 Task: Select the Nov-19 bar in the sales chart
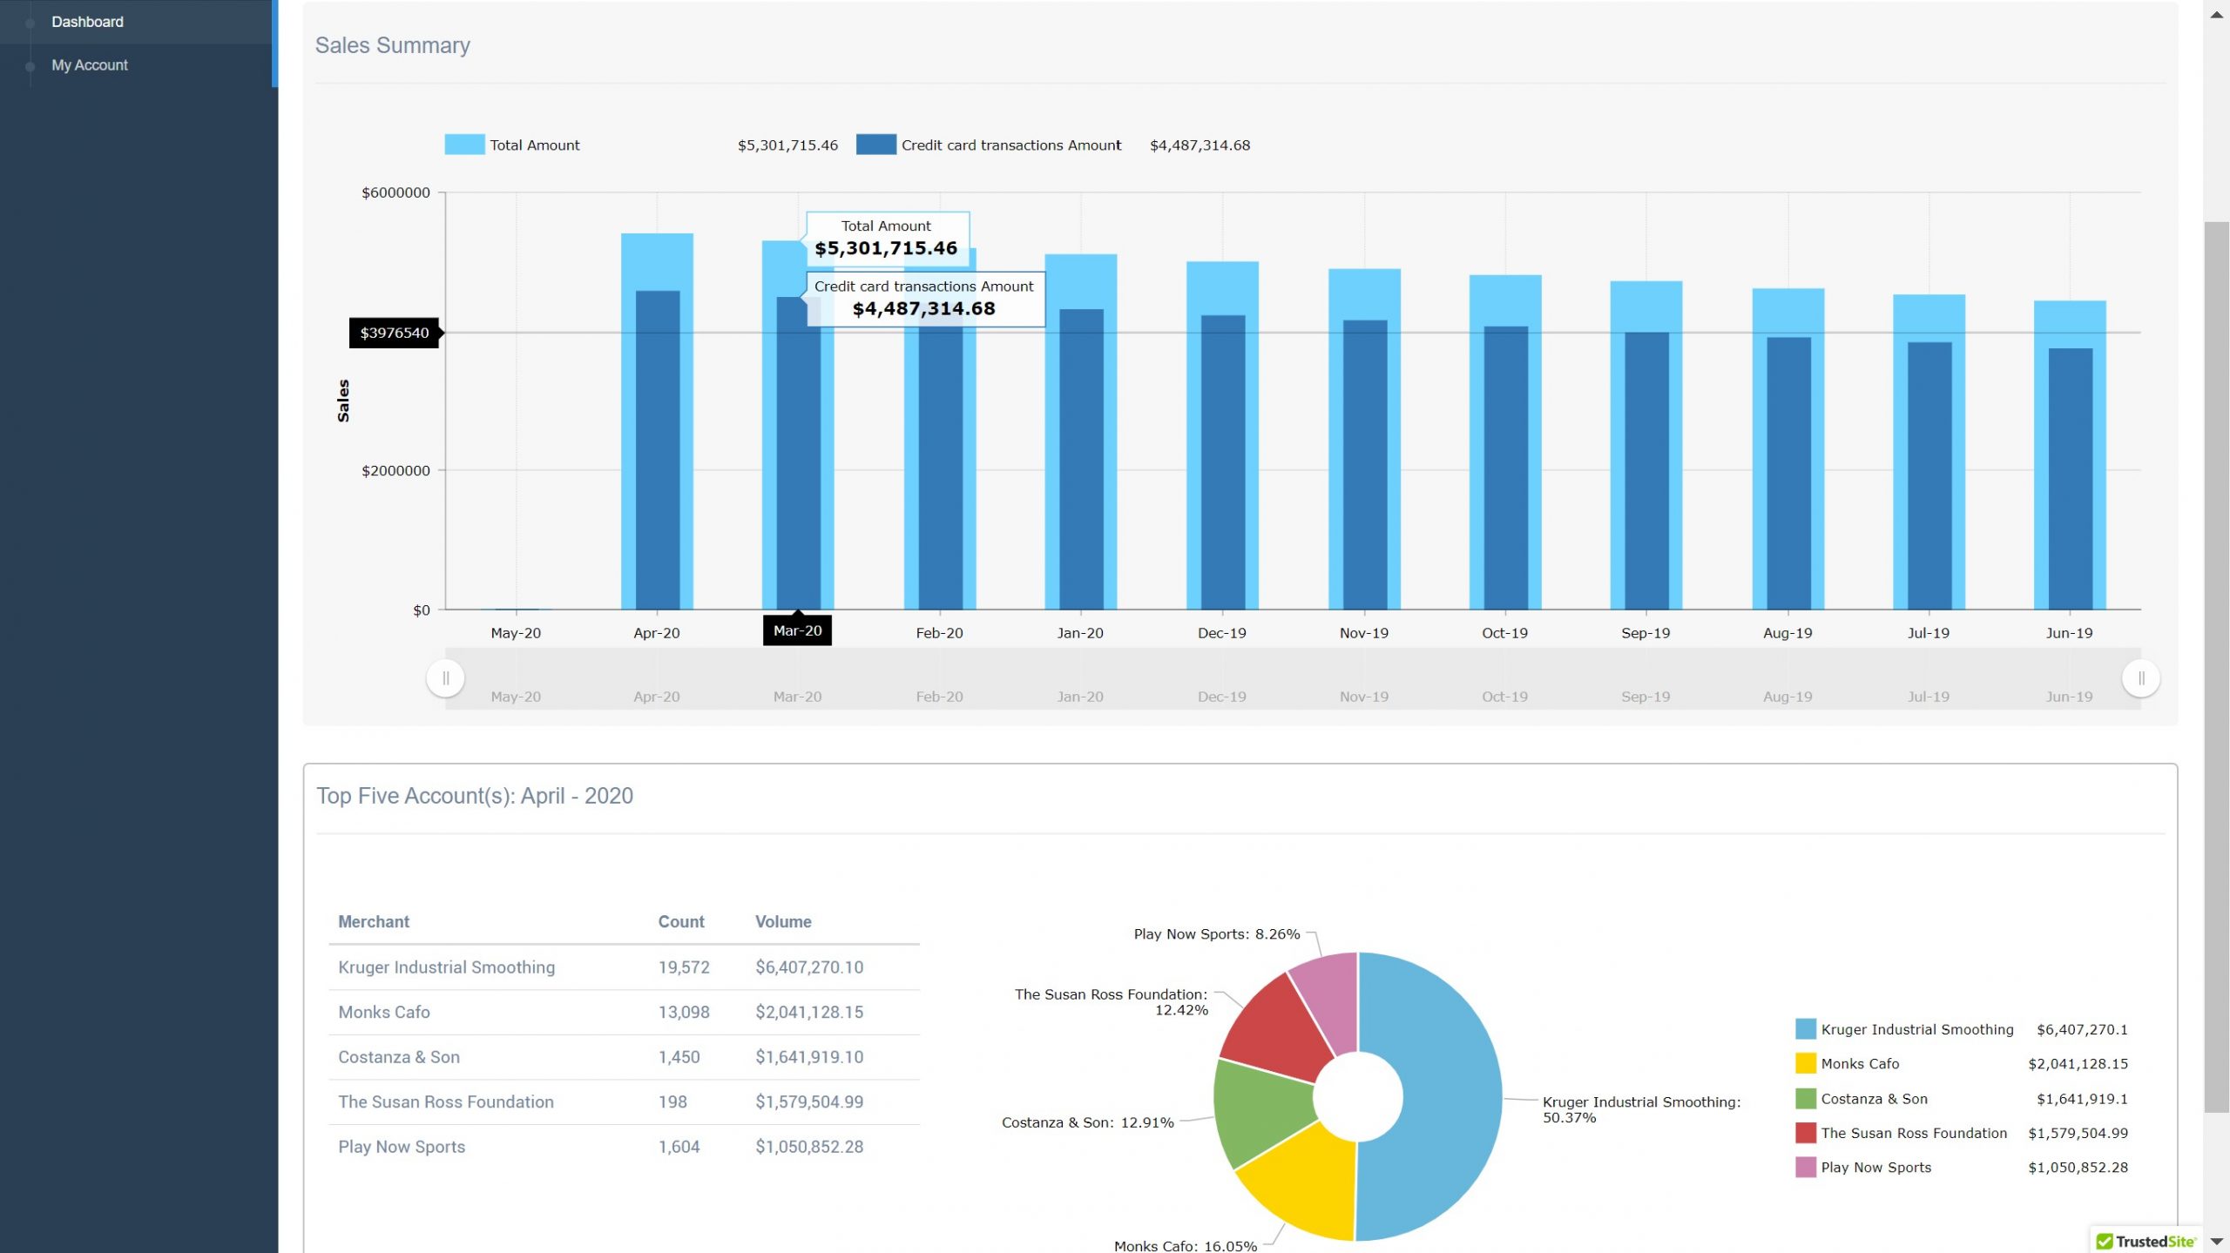coord(1364,439)
